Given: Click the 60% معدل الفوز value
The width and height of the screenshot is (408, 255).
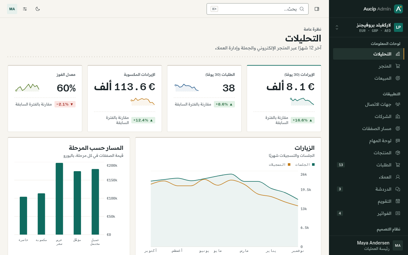Looking at the screenshot, I should (x=66, y=88).
